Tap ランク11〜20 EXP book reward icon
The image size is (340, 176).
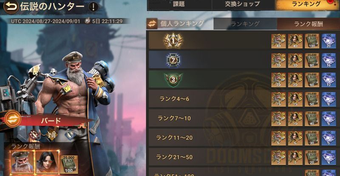(x=312, y=138)
